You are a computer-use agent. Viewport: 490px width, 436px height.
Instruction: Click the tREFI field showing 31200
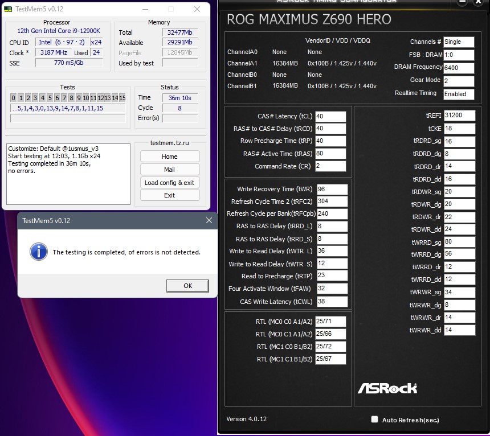[460, 115]
